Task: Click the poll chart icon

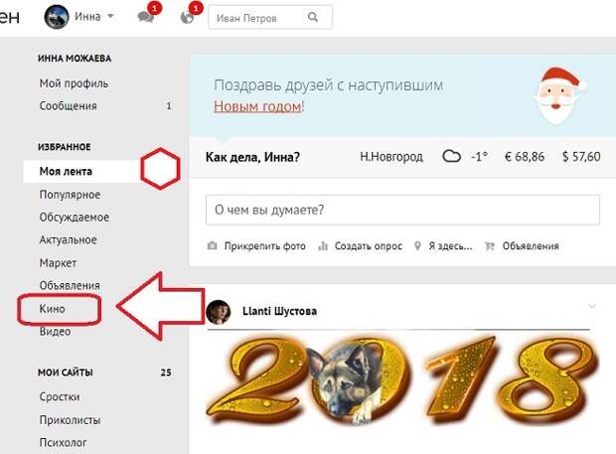Action: 323,245
